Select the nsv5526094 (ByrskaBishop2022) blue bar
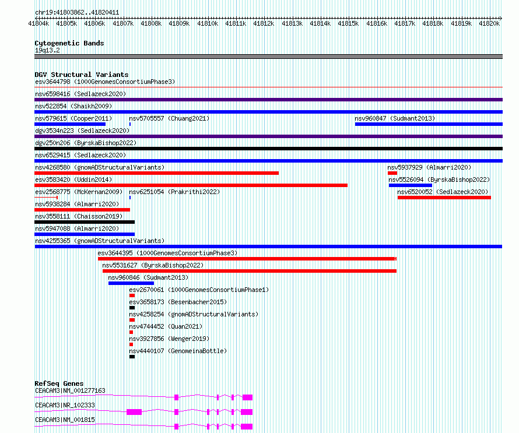The width and height of the screenshot is (519, 433). [411, 185]
